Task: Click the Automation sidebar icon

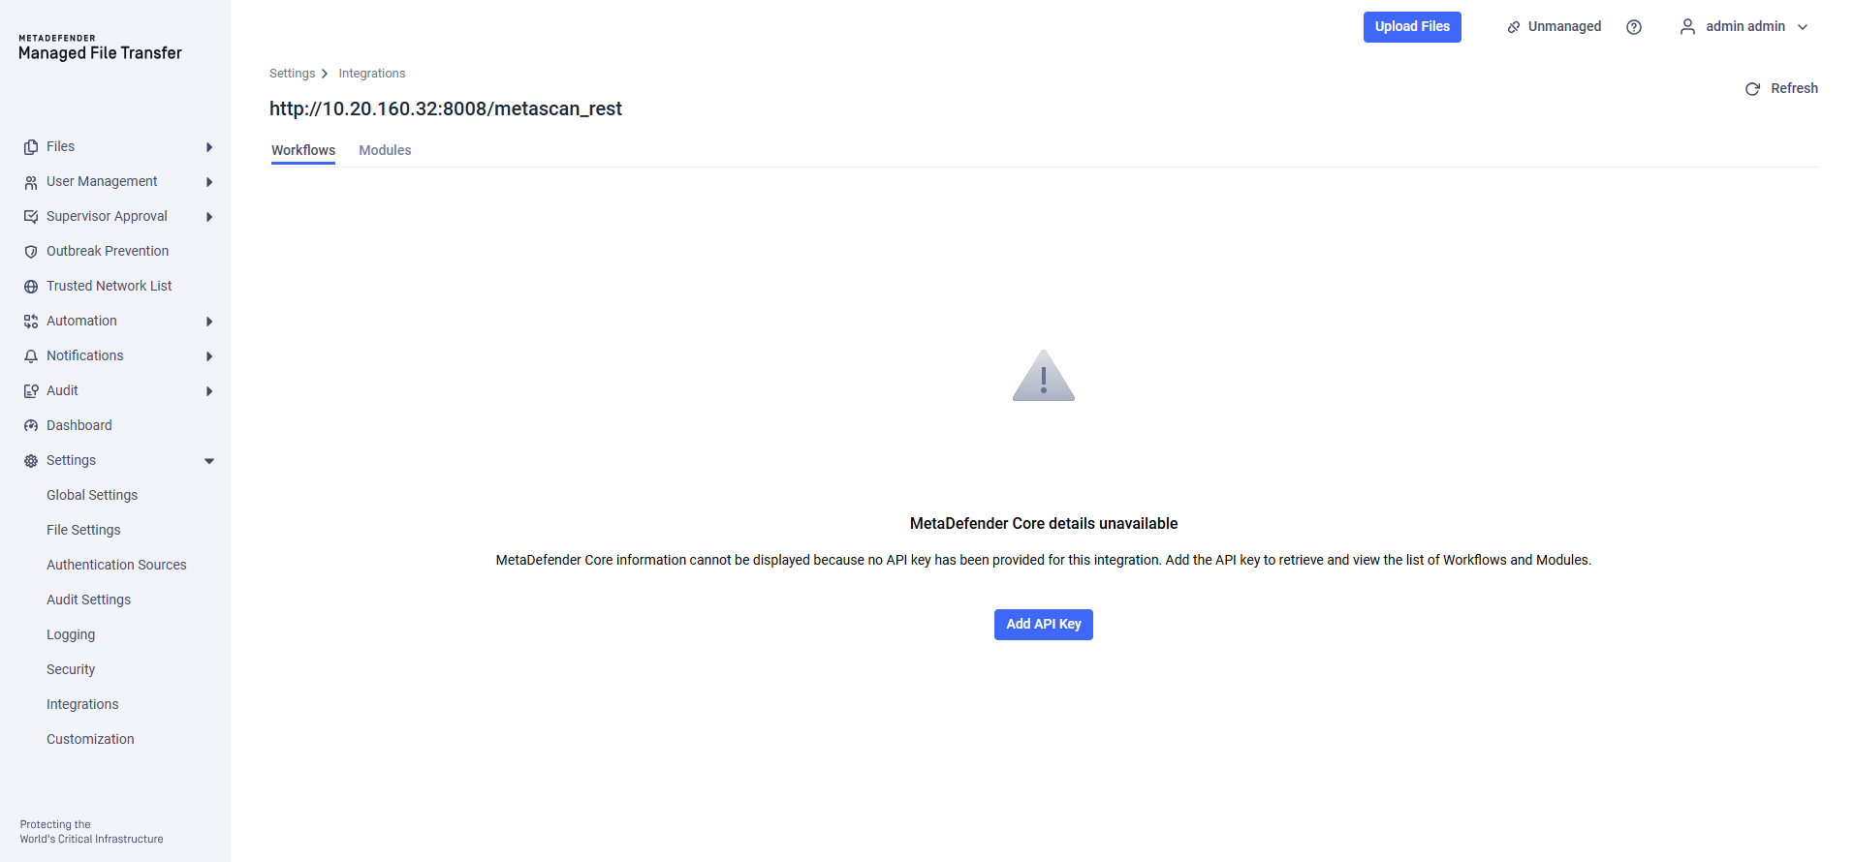Action: pos(31,322)
